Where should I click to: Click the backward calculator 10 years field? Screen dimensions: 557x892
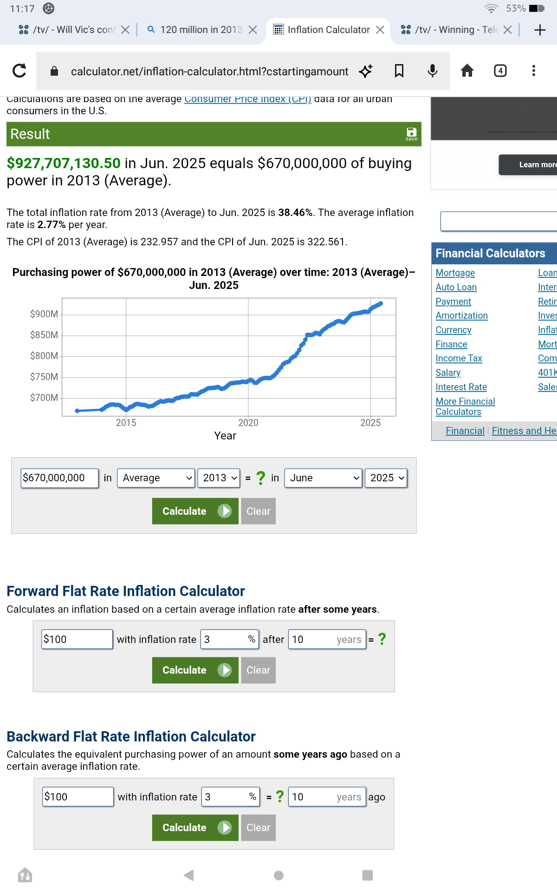(327, 797)
